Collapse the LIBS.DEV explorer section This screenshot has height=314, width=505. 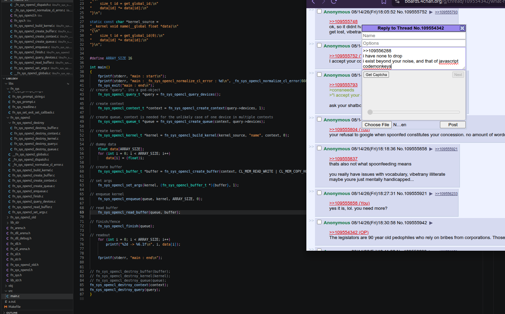pos(3,78)
